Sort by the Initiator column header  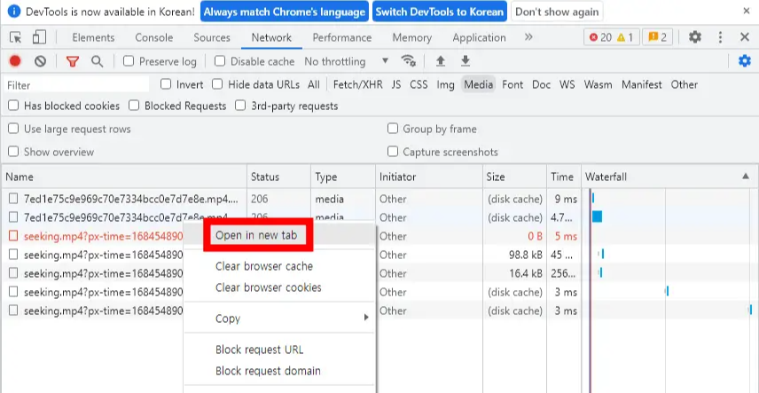[x=429, y=177]
